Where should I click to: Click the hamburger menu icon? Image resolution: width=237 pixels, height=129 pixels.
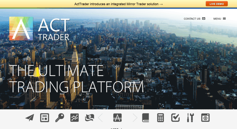tap(224, 19)
